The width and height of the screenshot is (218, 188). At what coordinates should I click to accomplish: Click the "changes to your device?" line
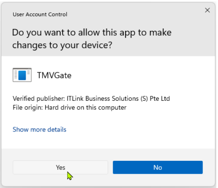(x=62, y=45)
